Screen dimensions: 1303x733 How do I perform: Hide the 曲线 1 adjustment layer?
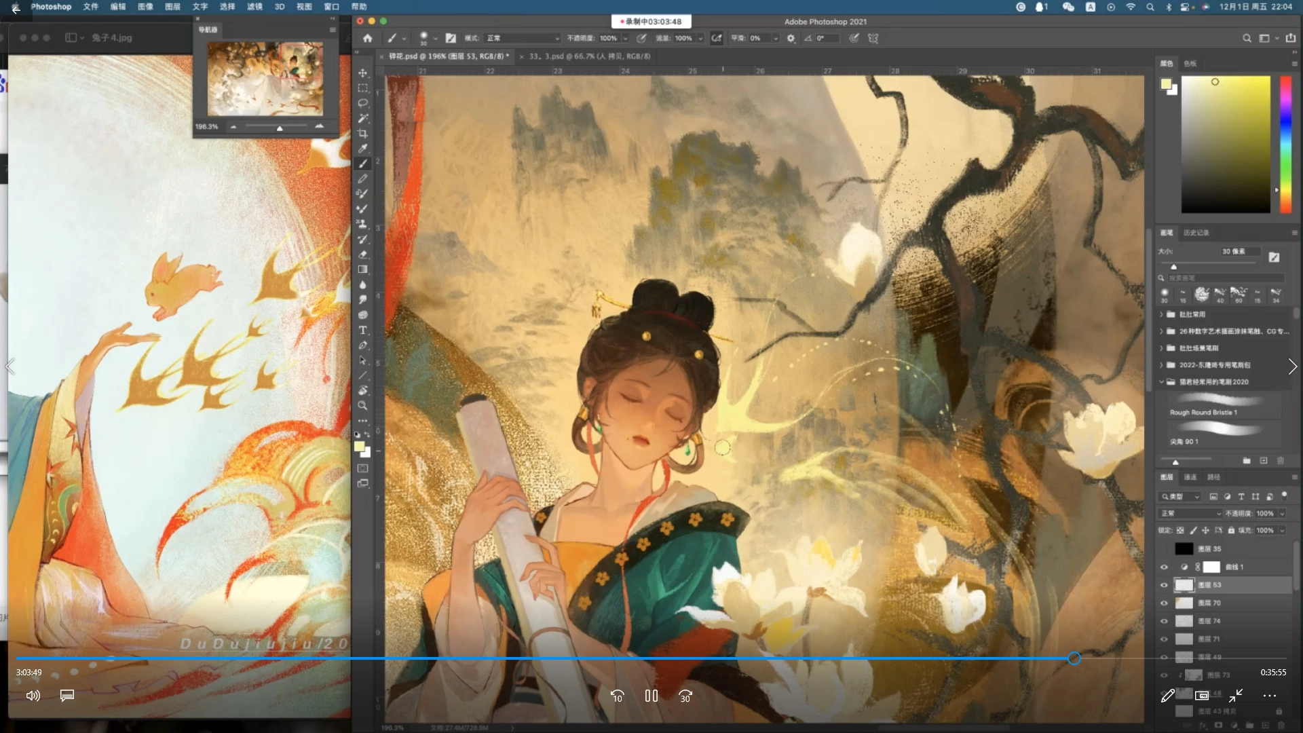coord(1164,567)
